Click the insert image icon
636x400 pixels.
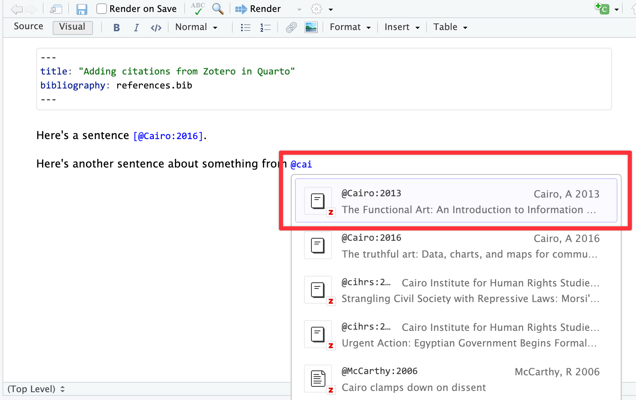(x=311, y=28)
